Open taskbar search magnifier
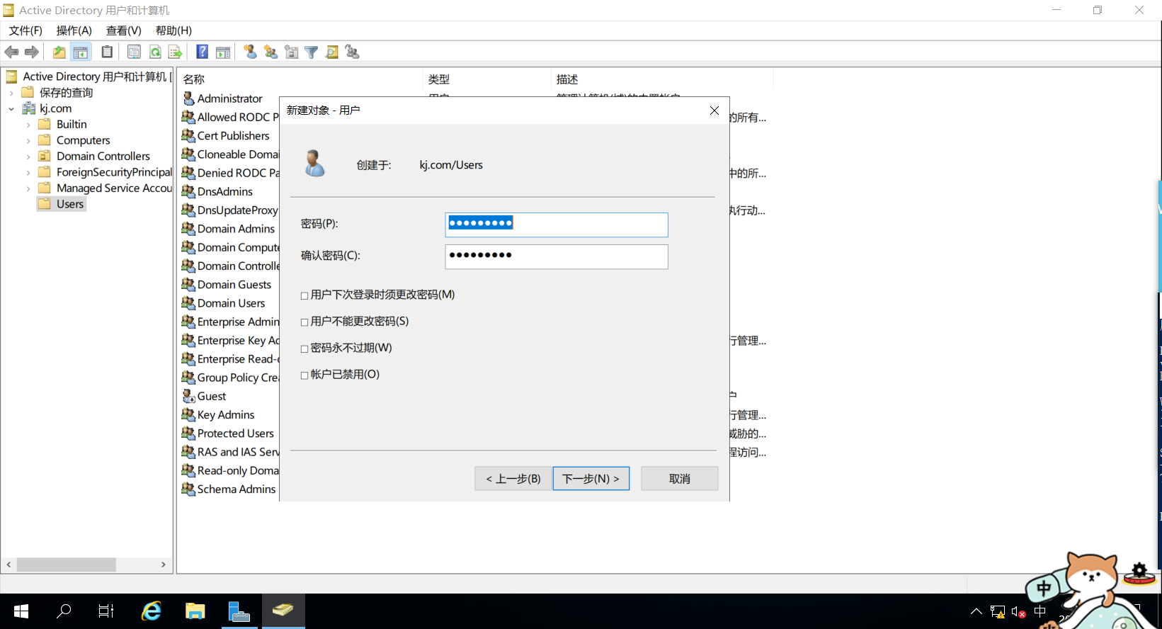 [64, 611]
